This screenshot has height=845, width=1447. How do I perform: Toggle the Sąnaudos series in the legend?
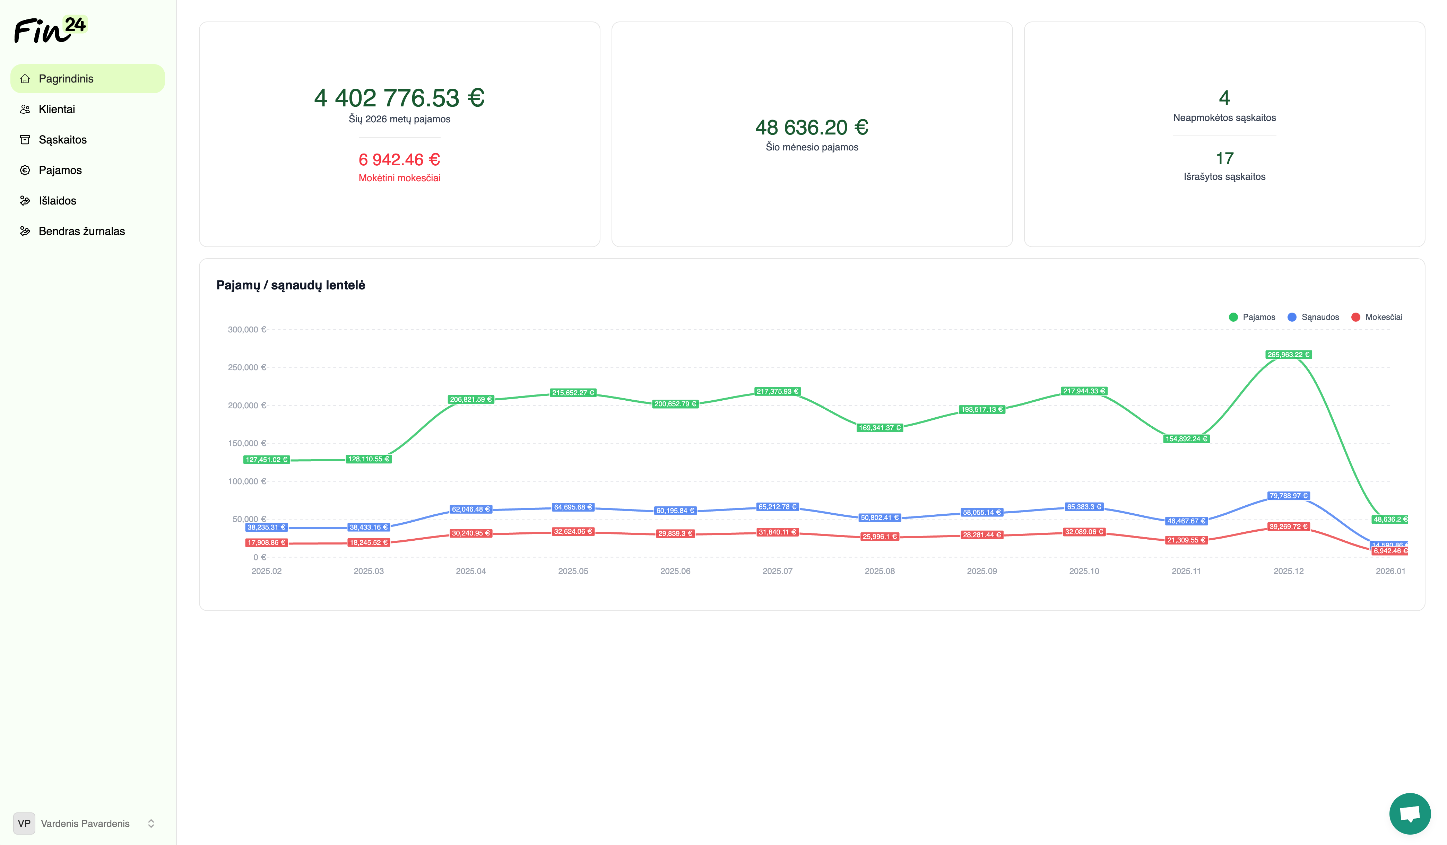pyautogui.click(x=1319, y=317)
